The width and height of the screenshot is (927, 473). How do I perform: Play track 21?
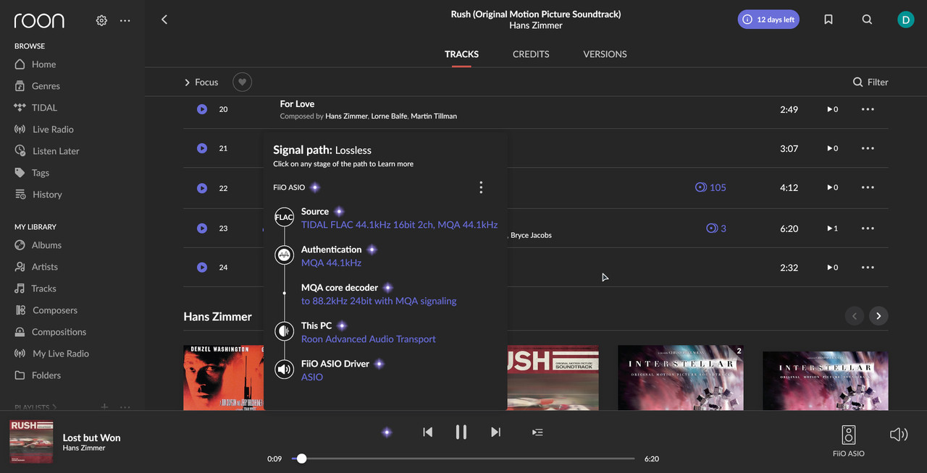(202, 148)
